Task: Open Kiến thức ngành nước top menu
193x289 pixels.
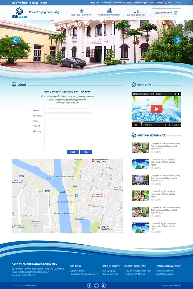Action: (143, 3)
